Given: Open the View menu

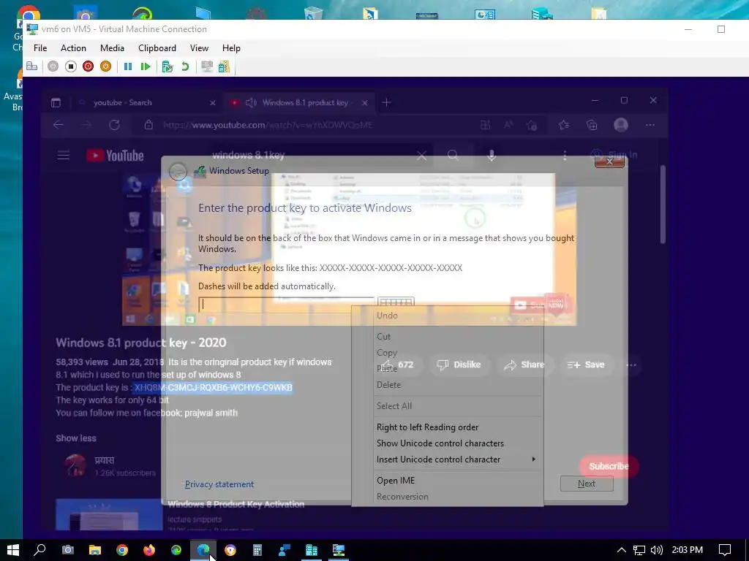Looking at the screenshot, I should point(199,48).
